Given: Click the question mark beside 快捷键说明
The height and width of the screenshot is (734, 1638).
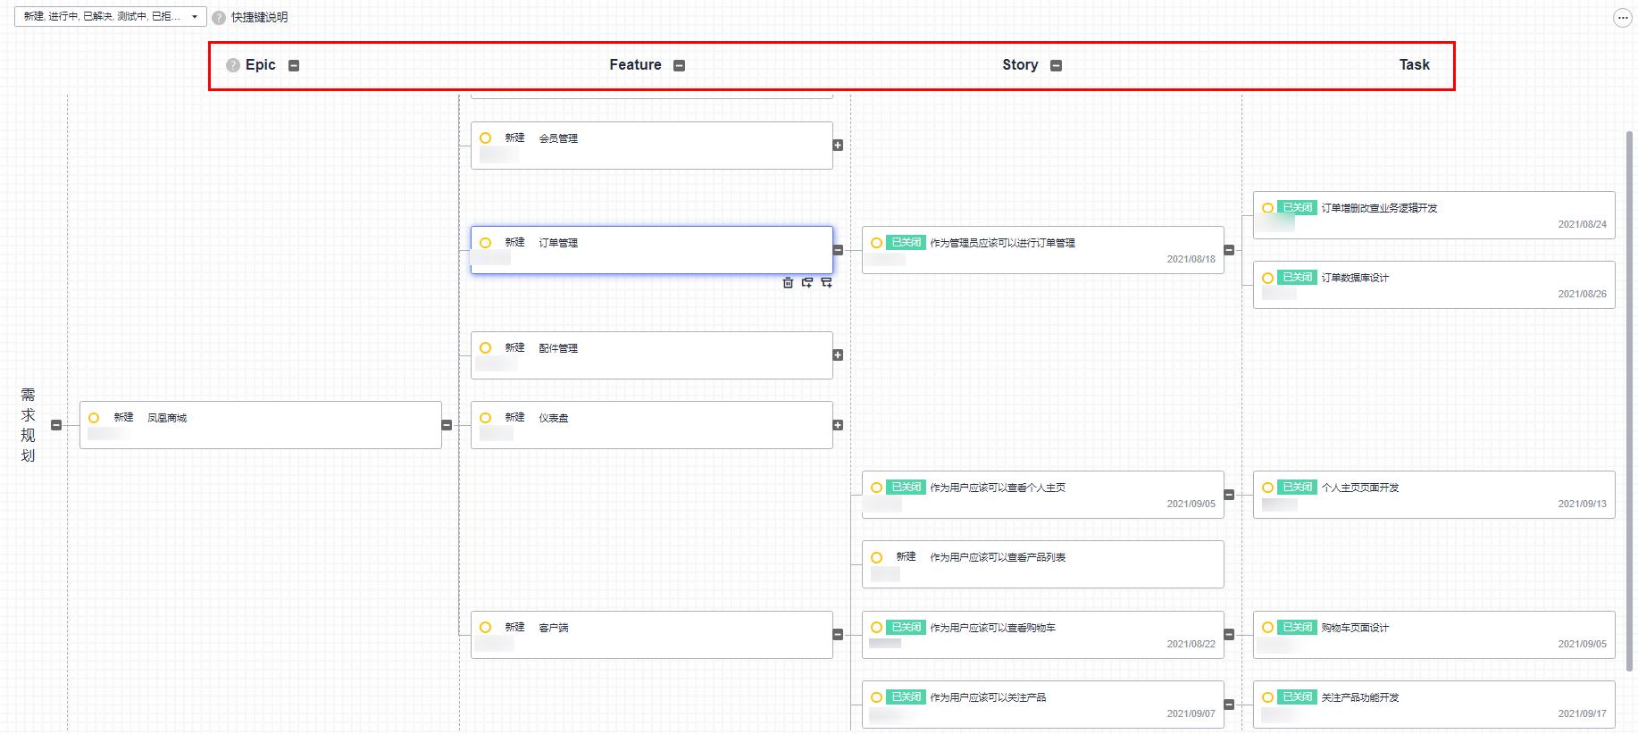Looking at the screenshot, I should point(219,18).
